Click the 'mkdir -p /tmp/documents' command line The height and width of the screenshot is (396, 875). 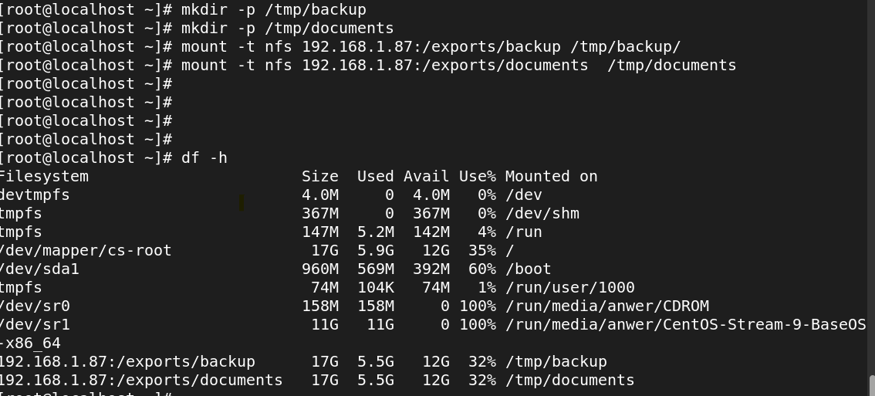[x=287, y=29]
